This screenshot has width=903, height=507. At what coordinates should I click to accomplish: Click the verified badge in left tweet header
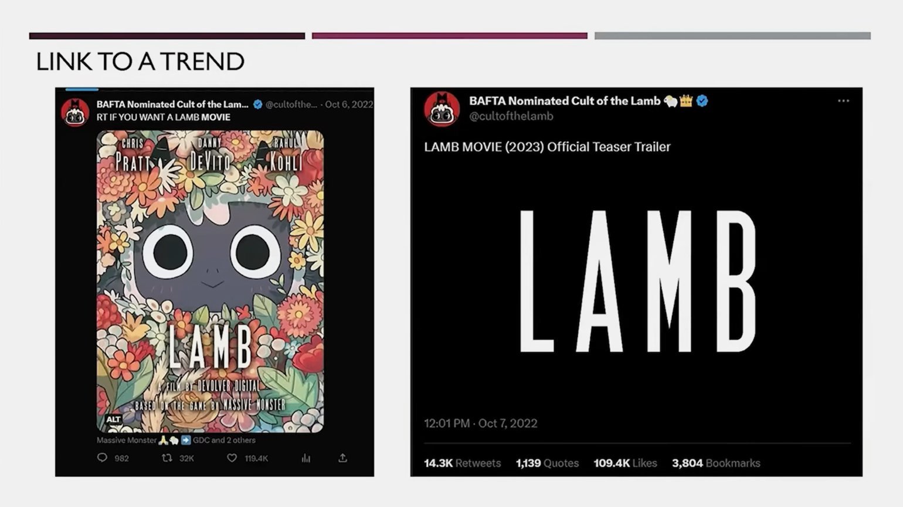click(x=257, y=104)
